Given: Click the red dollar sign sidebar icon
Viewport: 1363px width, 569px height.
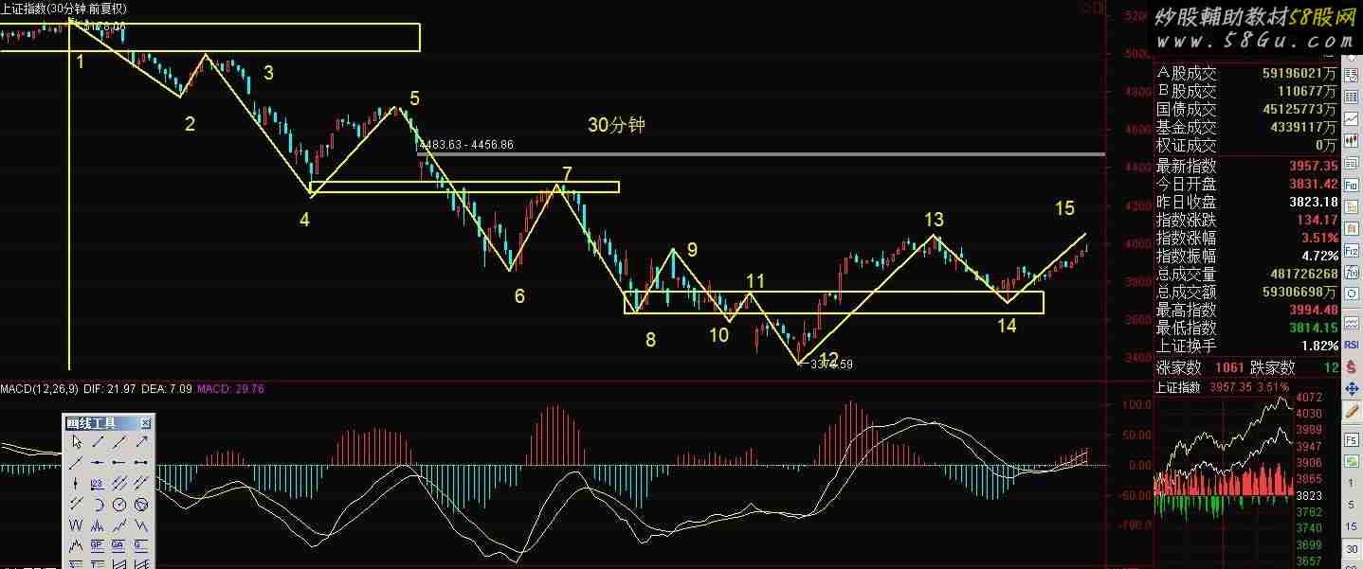Looking at the screenshot, I should click(x=1350, y=366).
